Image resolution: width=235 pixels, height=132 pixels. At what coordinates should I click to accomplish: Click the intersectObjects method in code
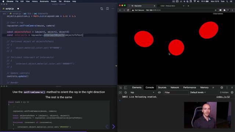(x=54, y=35)
